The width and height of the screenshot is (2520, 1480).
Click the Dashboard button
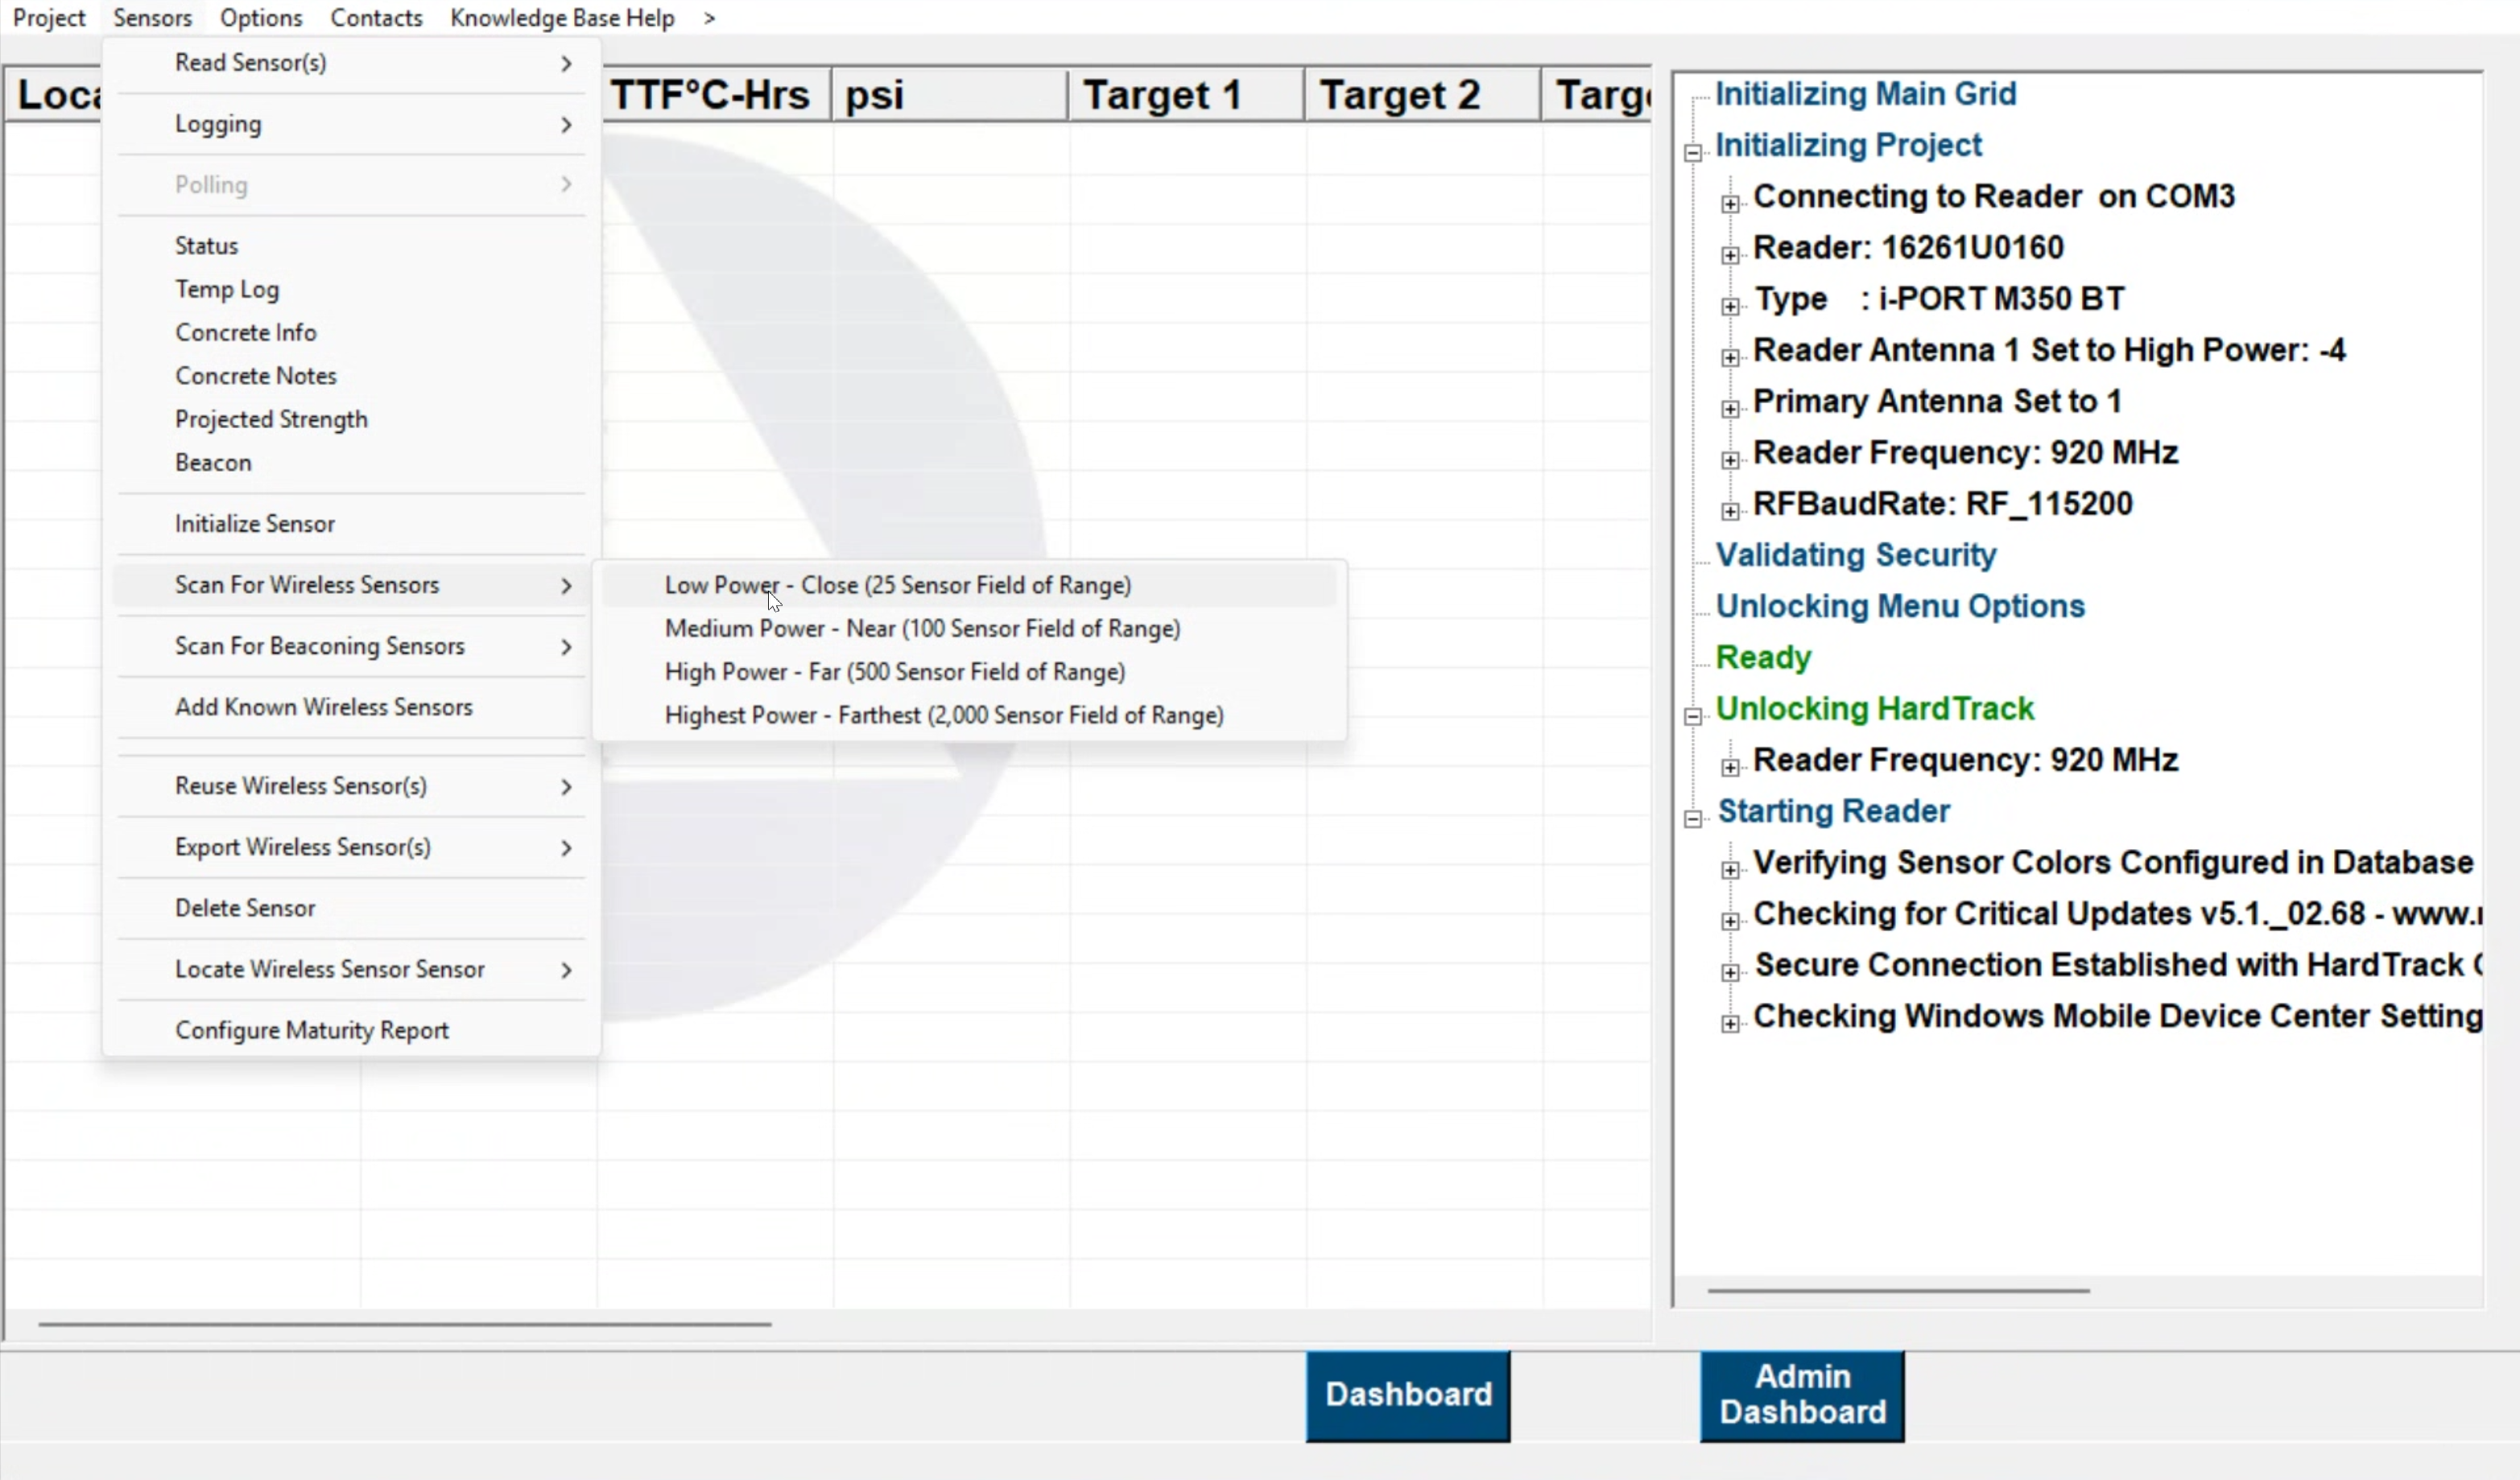click(x=1407, y=1394)
